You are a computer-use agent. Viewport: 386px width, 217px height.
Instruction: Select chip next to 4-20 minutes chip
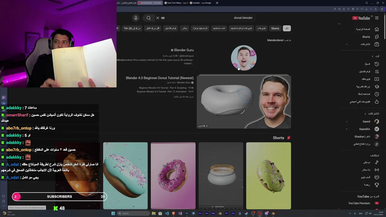click(x=153, y=28)
